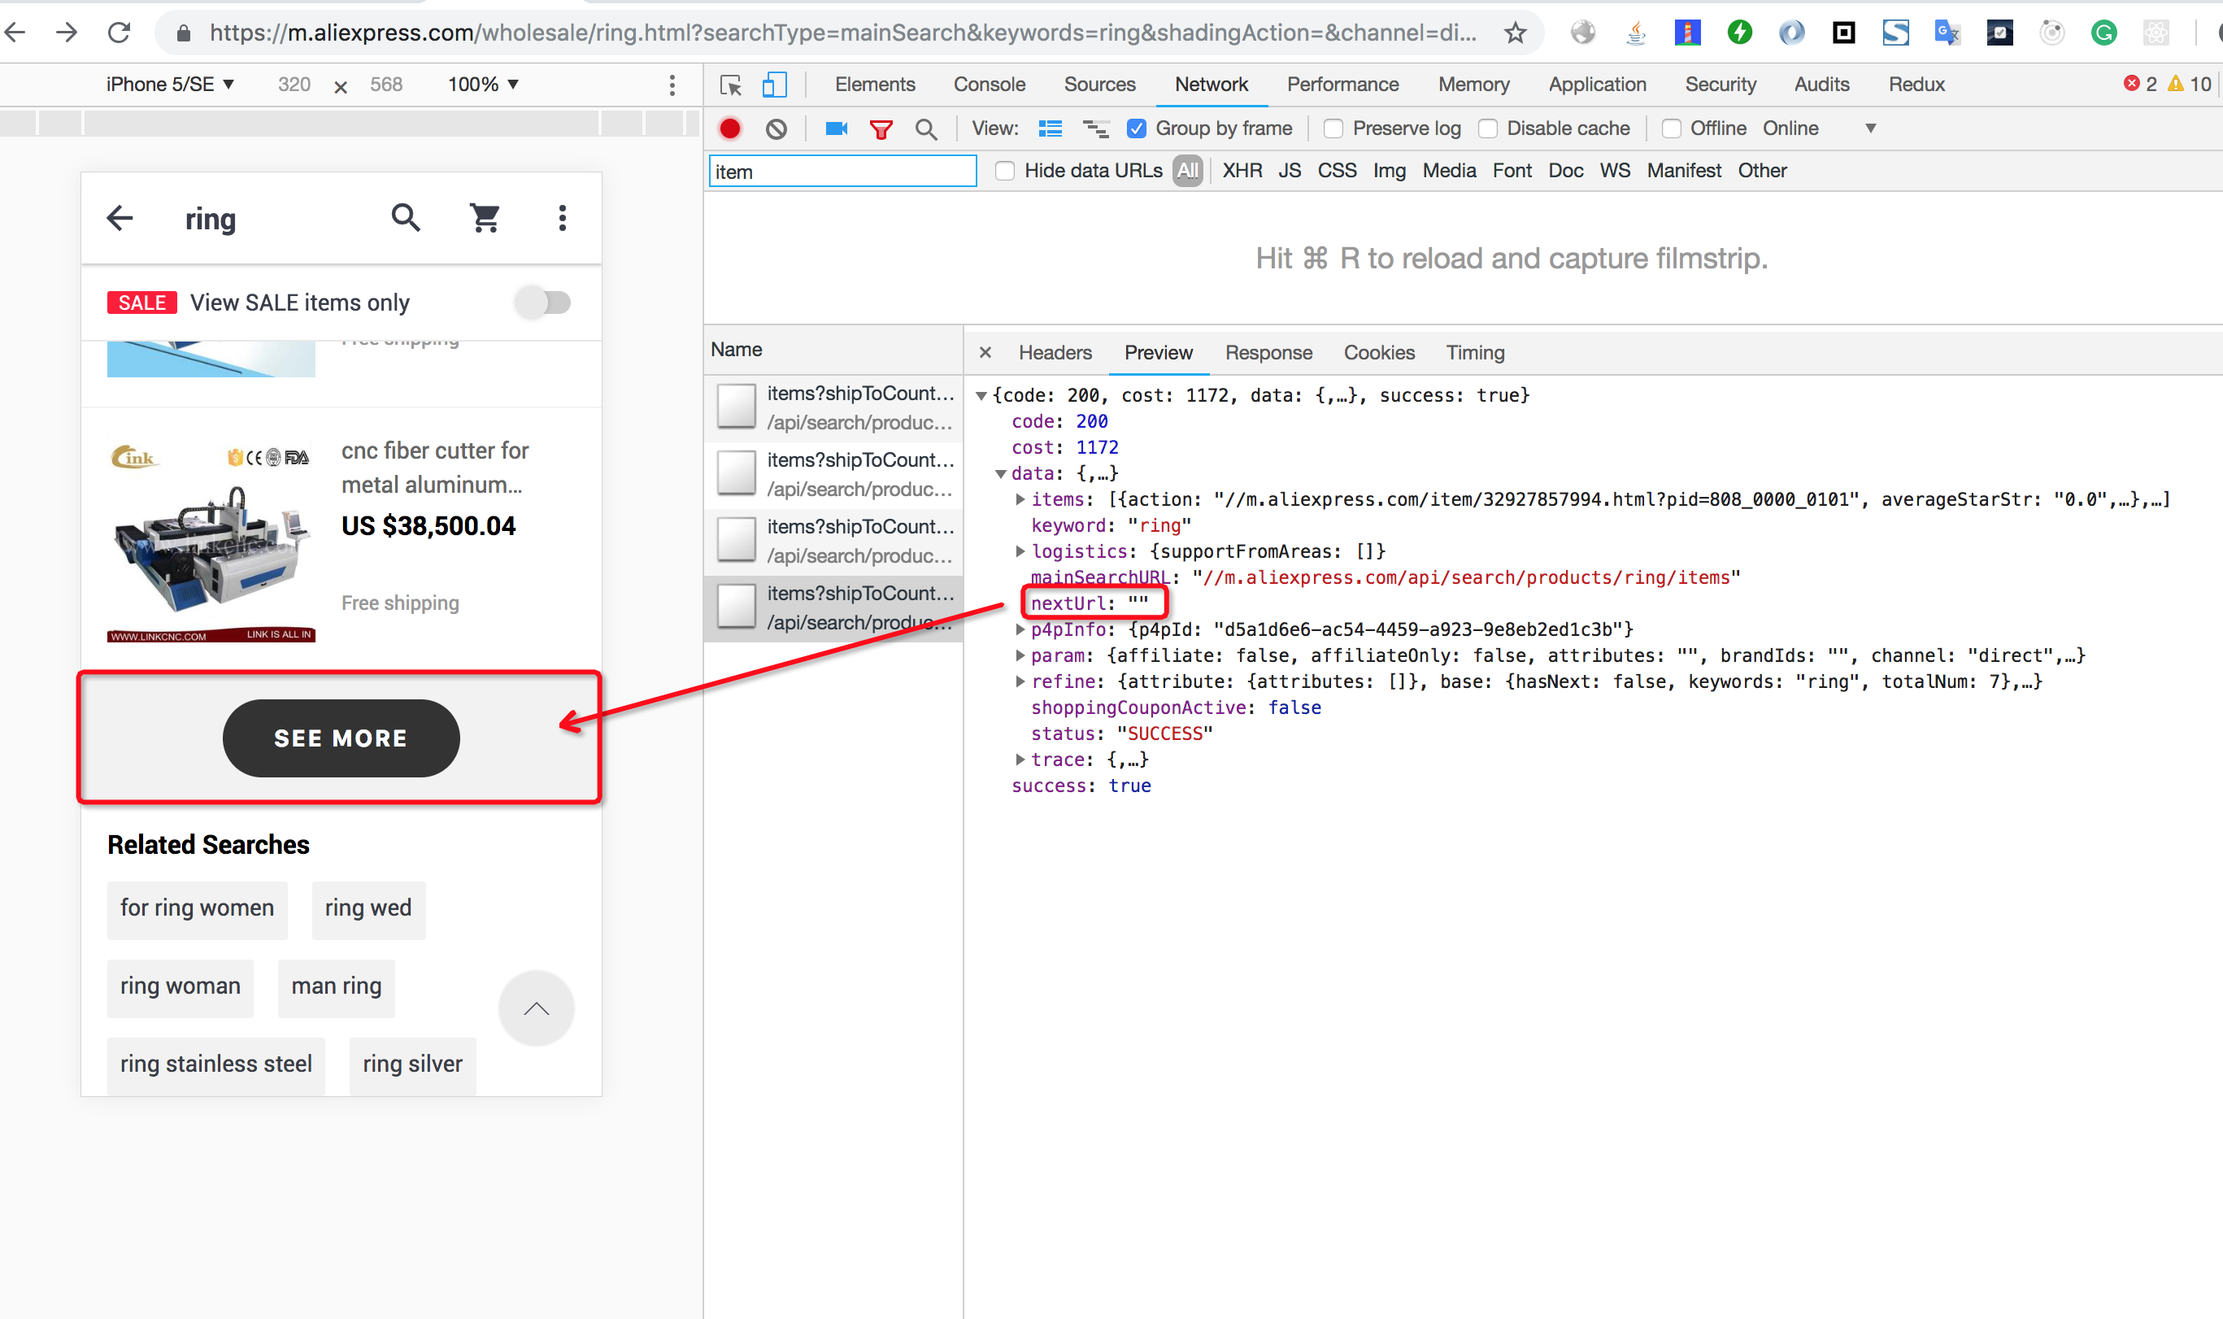The image size is (2223, 1319).
Task: Expand the items array in preview
Action: (1020, 499)
